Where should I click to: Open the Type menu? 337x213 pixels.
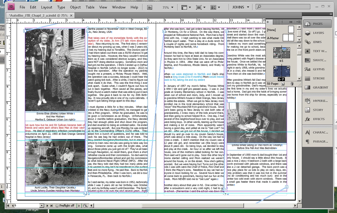pos(61,7)
